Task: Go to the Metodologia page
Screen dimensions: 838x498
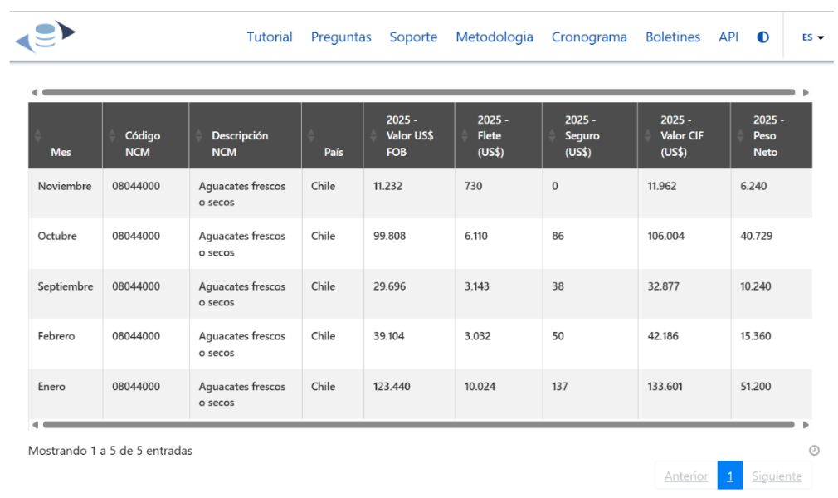Action: tap(494, 37)
